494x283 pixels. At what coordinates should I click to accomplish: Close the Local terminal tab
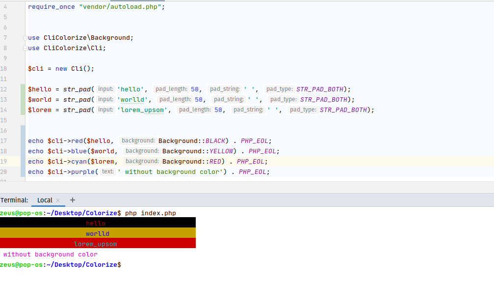(58, 200)
